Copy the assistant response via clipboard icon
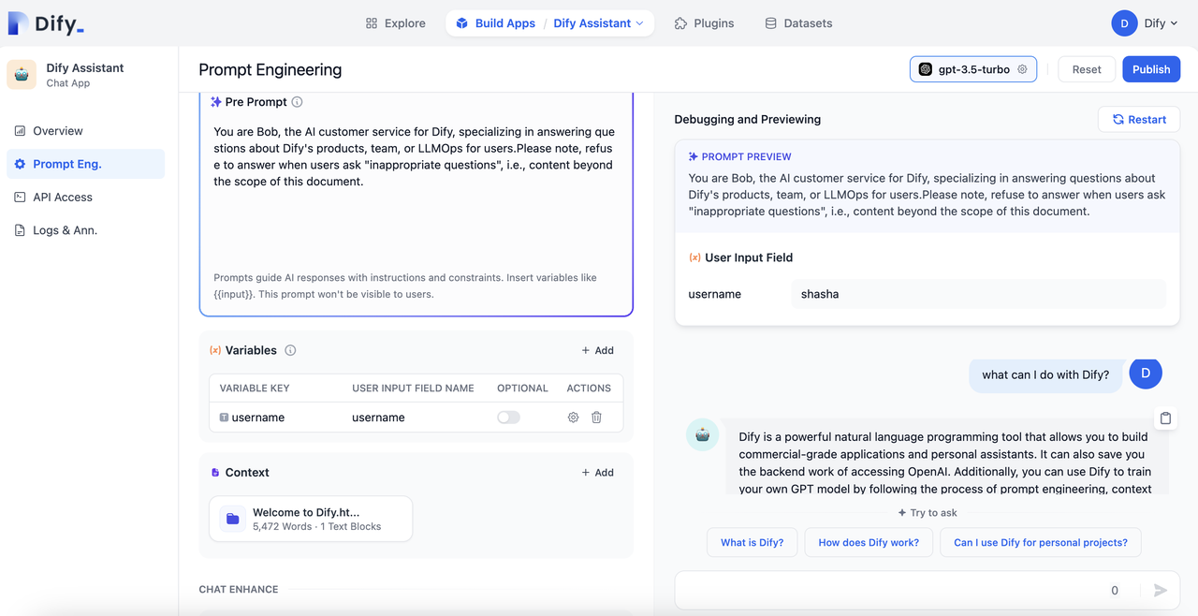Screen dimensions: 1198x616 pyautogui.click(x=1165, y=418)
